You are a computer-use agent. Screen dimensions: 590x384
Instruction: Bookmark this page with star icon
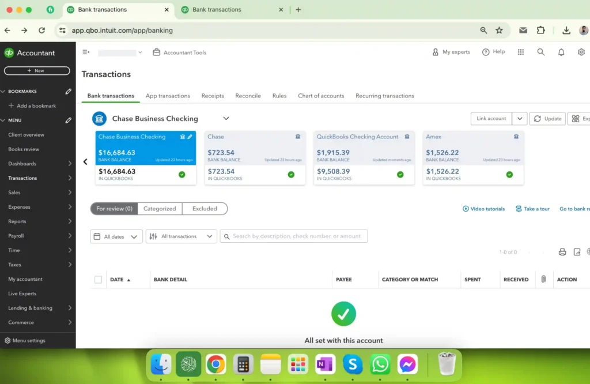(x=499, y=31)
